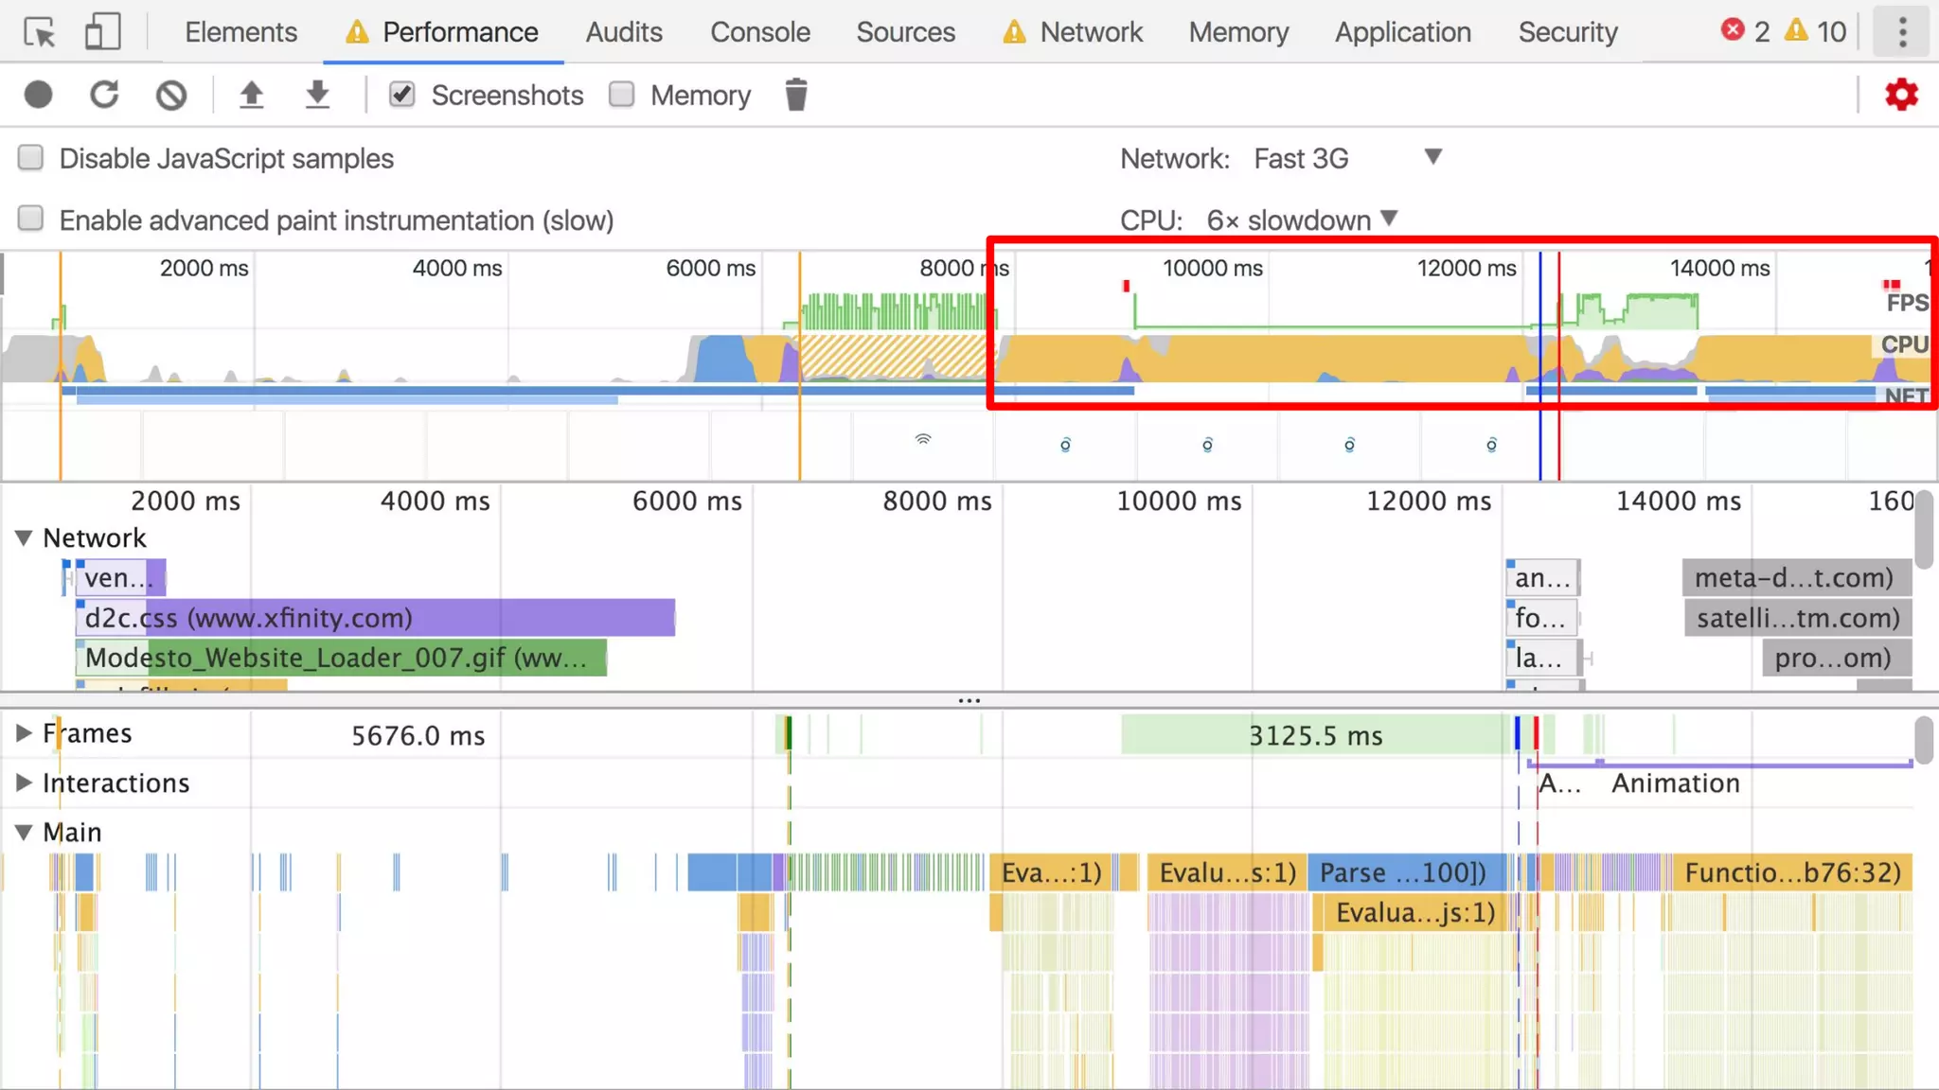Screen dimensions: 1939x1090
Task: Select the inspect element cursor icon
Action: tap(40, 32)
